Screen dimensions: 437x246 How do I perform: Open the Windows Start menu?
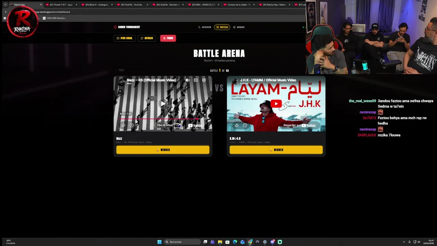tap(159, 242)
